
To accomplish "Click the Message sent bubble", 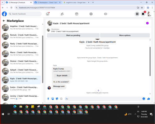I will pos(59,86).
